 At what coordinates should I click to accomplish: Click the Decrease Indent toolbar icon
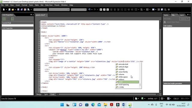click(x=129, y=10)
